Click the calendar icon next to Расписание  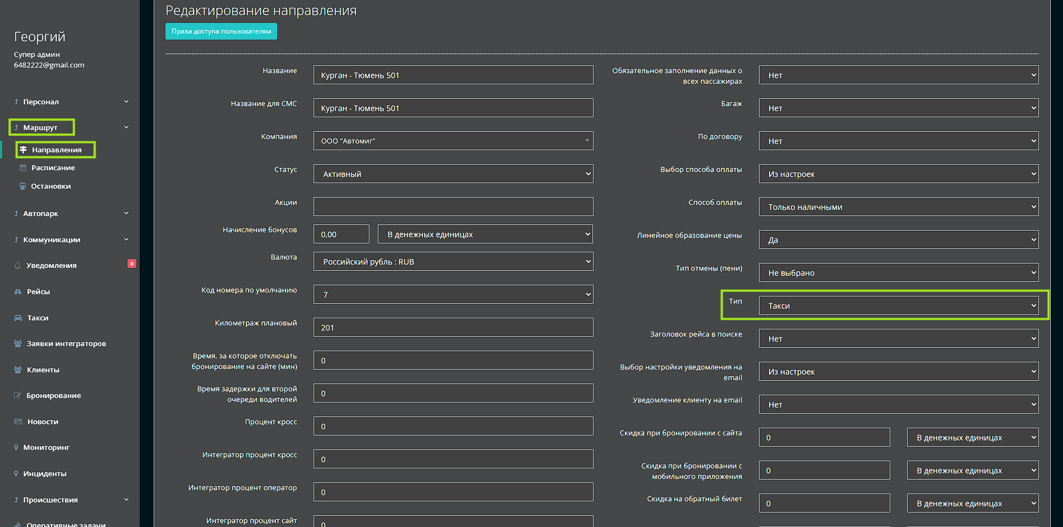coord(23,168)
